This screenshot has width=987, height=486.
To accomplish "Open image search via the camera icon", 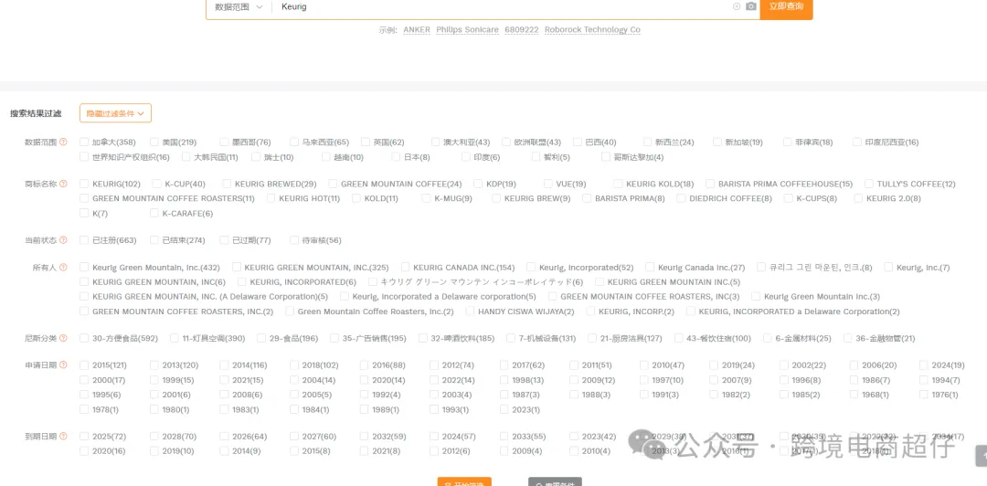I will click(x=751, y=6).
